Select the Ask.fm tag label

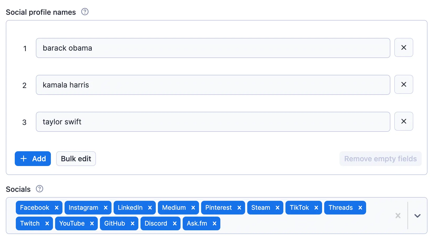pos(197,223)
